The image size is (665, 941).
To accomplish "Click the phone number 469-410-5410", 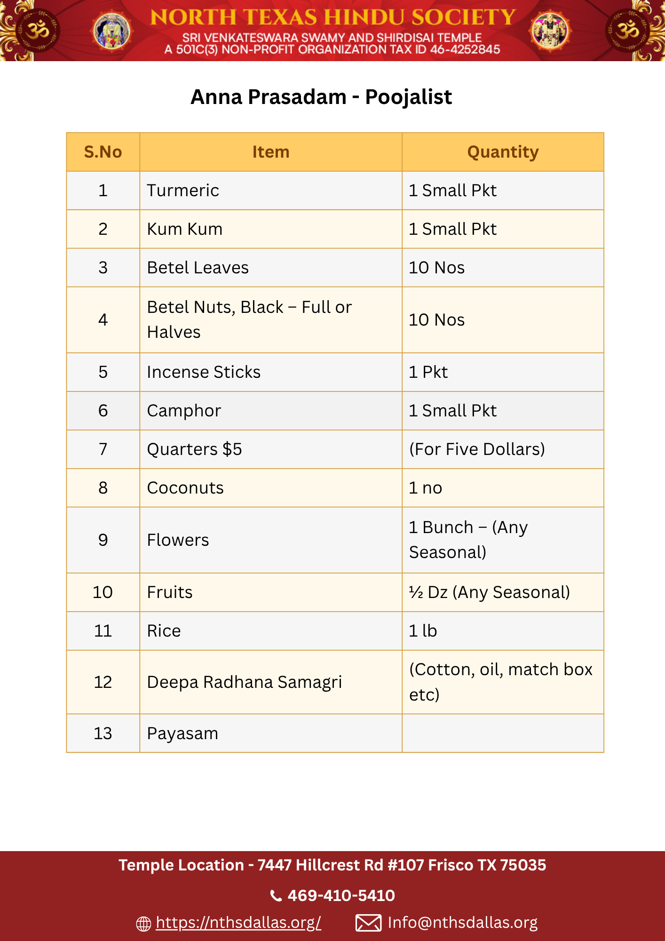I will pos(341,895).
